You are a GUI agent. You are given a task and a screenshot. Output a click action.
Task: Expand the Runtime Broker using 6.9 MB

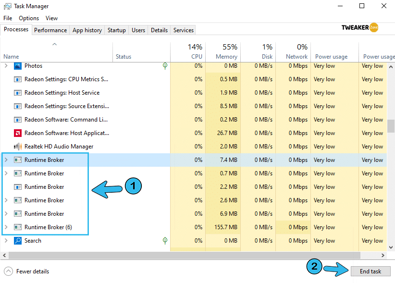6,213
